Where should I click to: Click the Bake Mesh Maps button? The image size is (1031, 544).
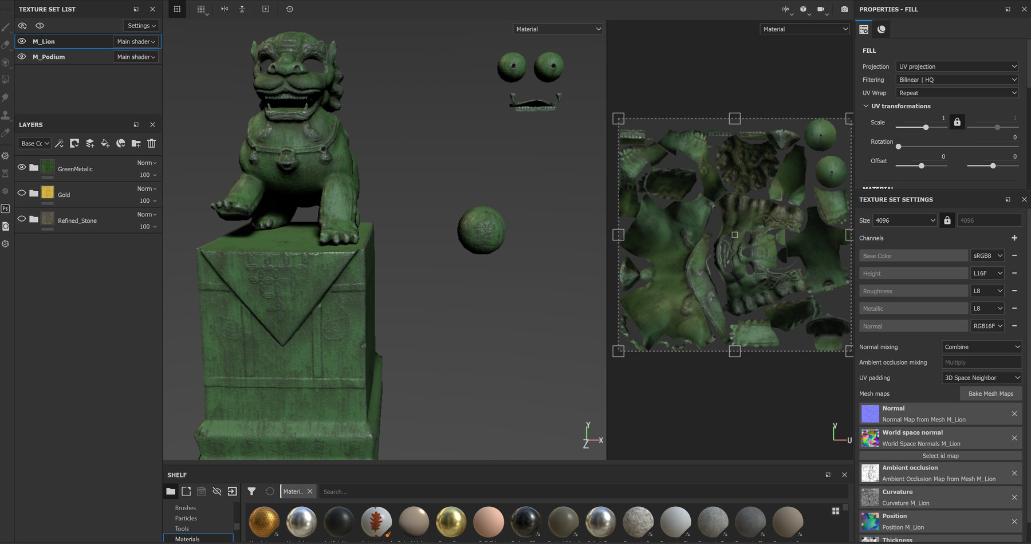[x=990, y=394]
